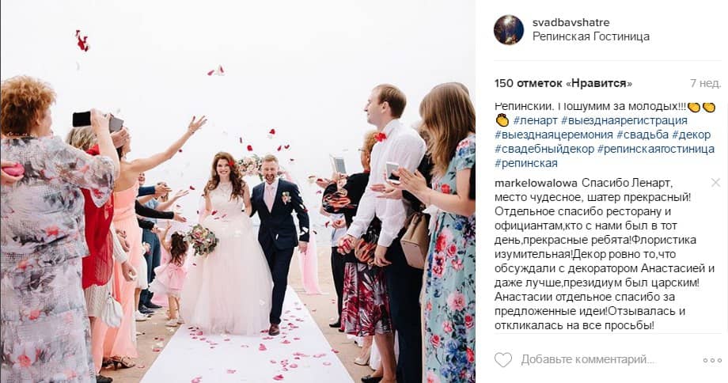Click the #декор hashtag
728x383 pixels.
(x=692, y=135)
